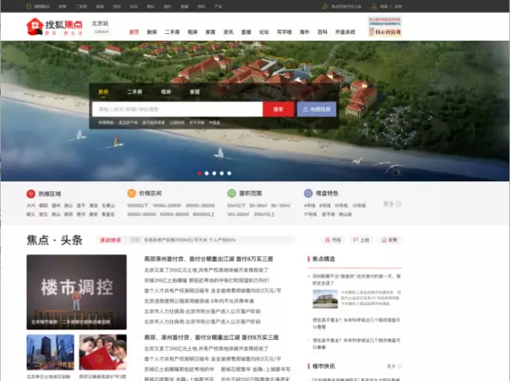510x381 pixels.
Task: Open the city switch under 北京站
Action: pos(101,32)
